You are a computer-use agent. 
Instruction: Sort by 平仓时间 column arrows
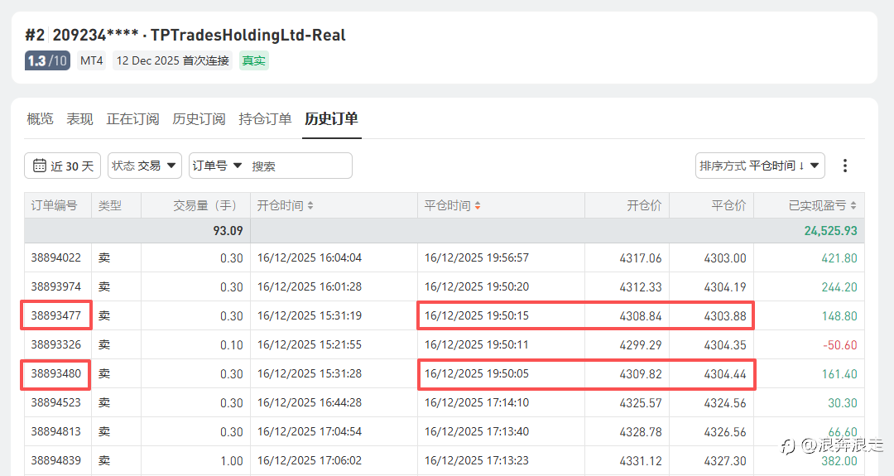point(478,205)
